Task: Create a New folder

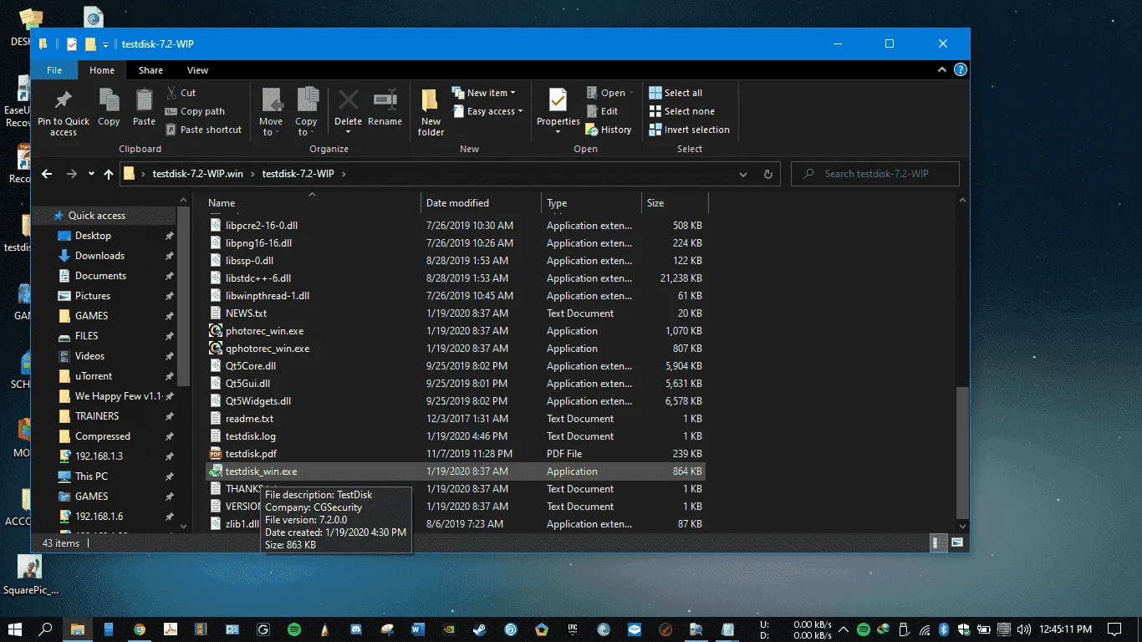Action: (x=431, y=112)
